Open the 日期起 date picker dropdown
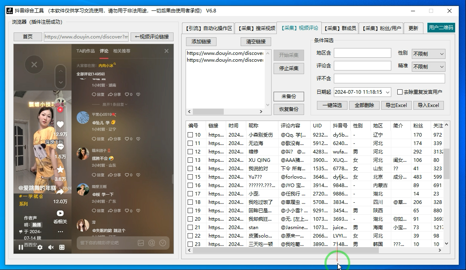 click(x=388, y=92)
